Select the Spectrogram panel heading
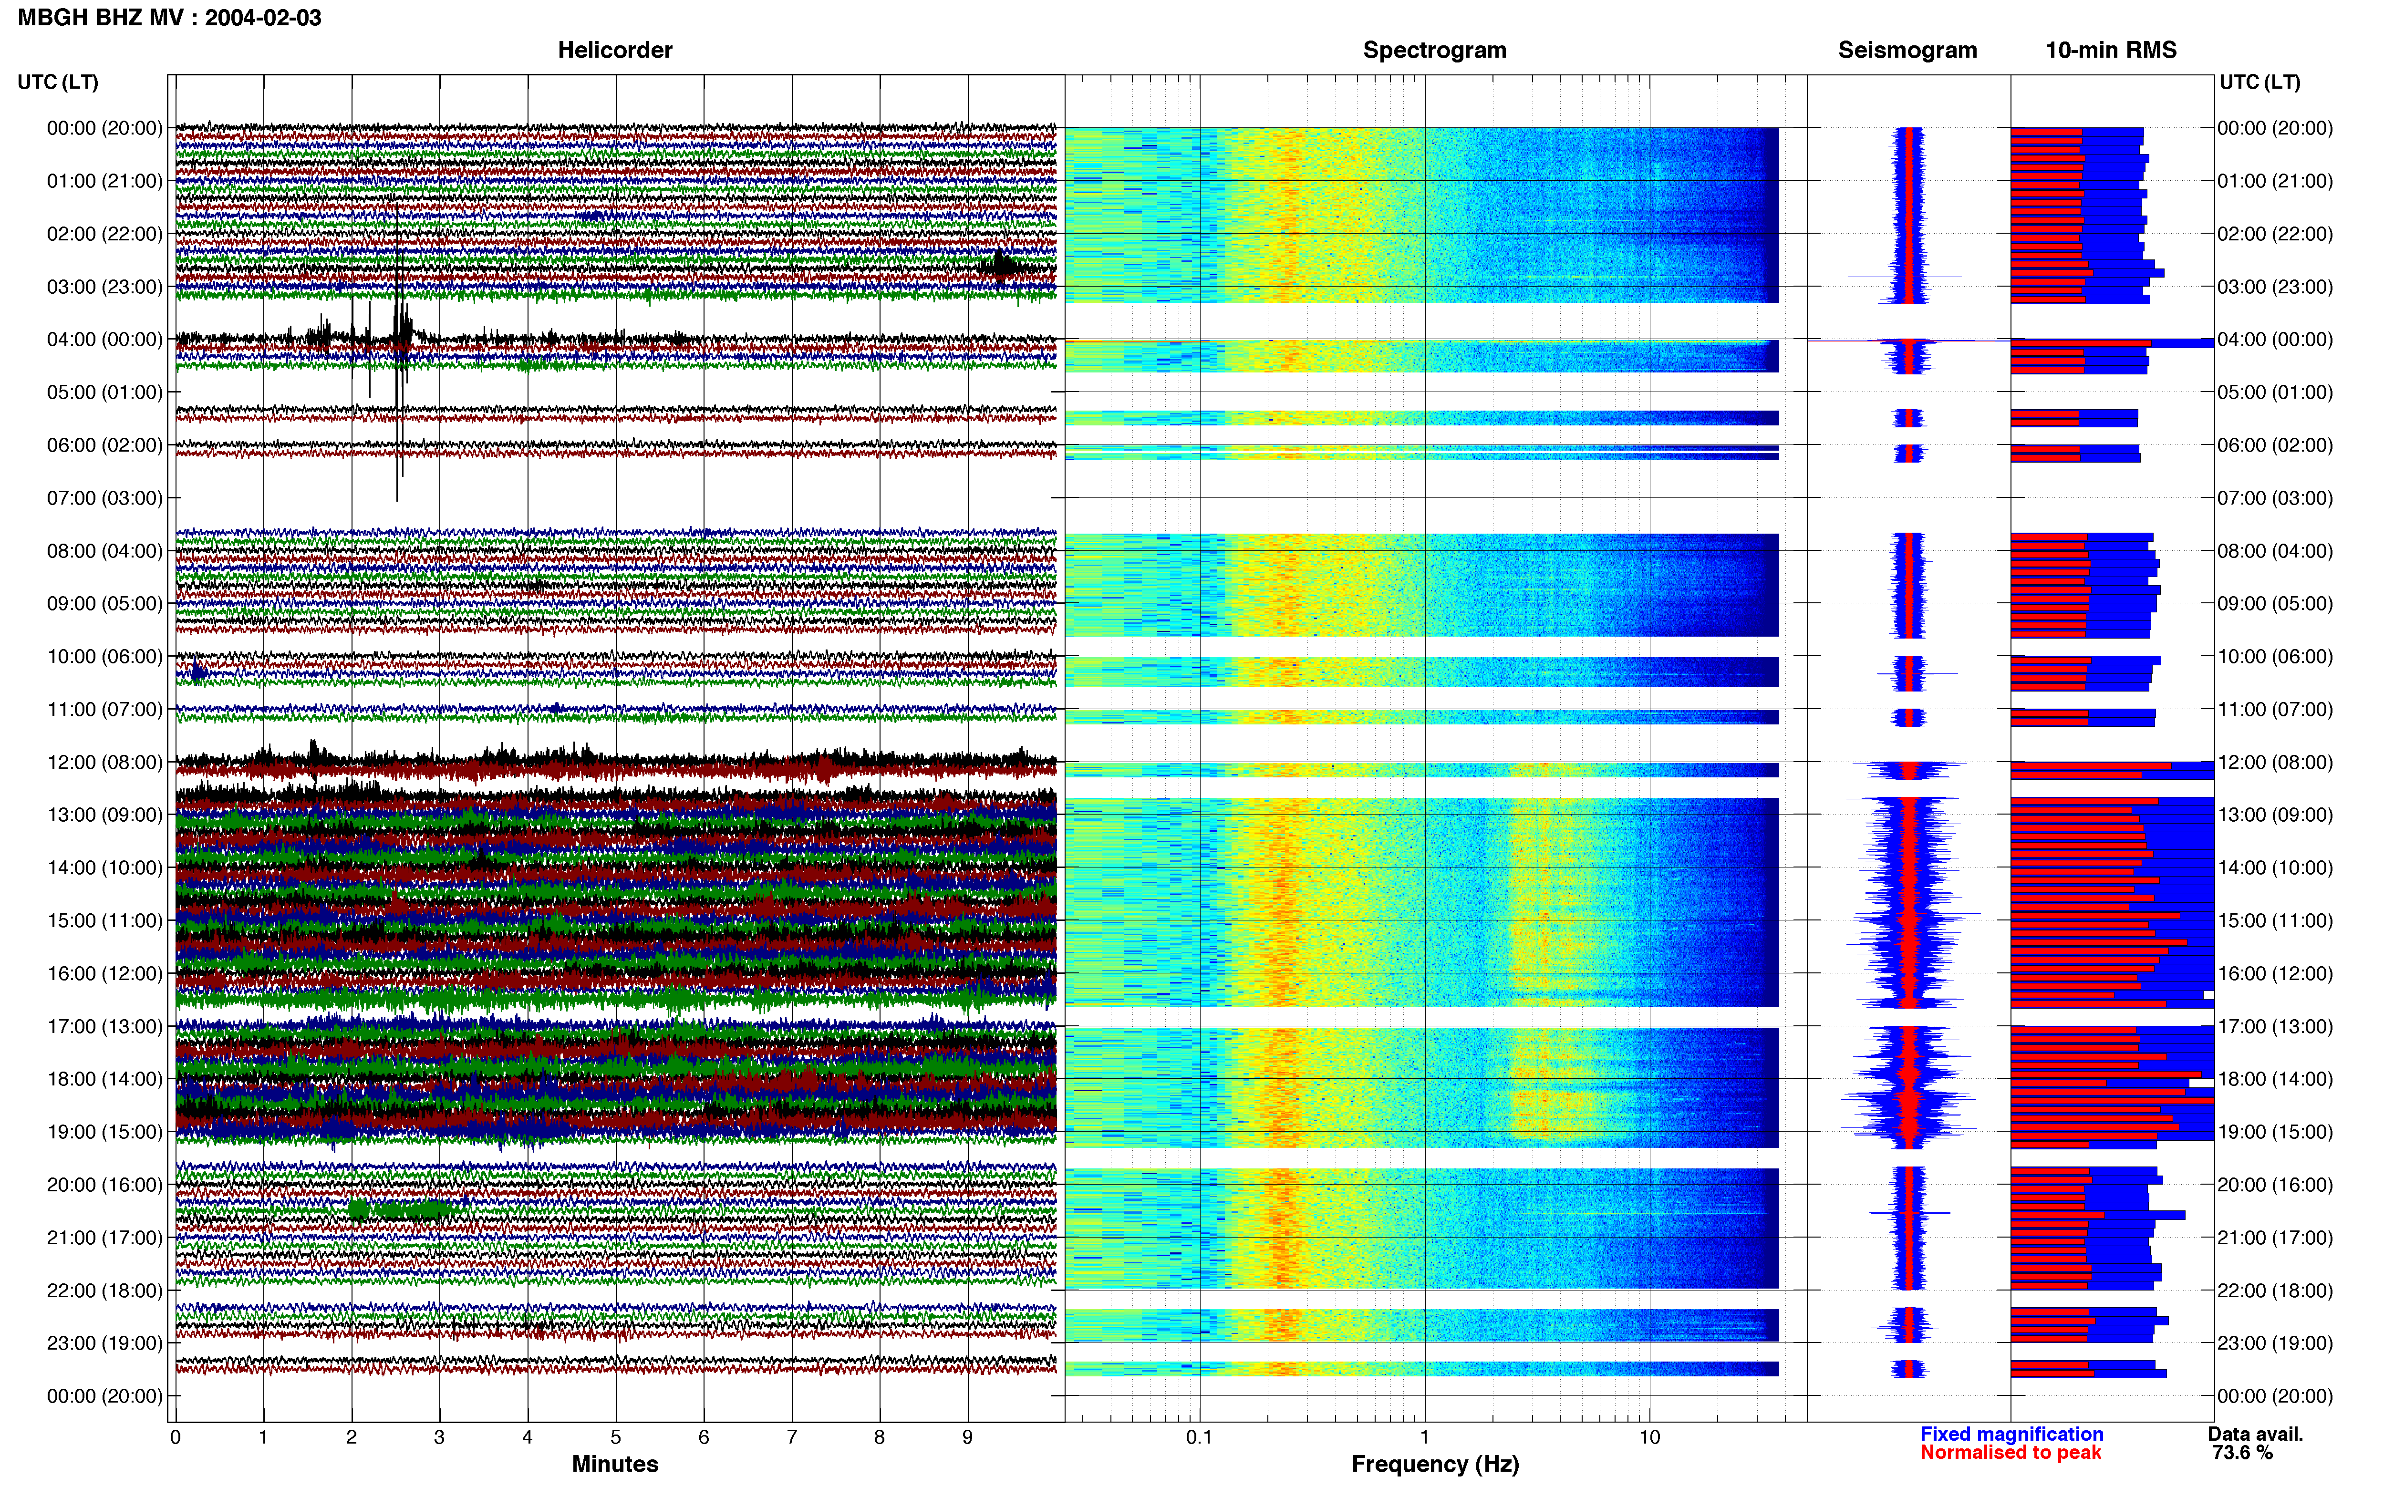Screen dimensions: 2394x1497 click(x=1435, y=51)
